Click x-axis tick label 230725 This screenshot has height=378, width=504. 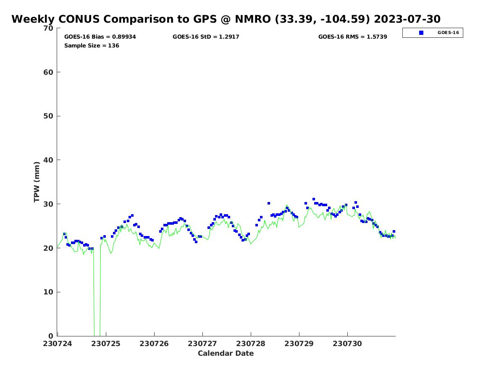click(x=106, y=344)
